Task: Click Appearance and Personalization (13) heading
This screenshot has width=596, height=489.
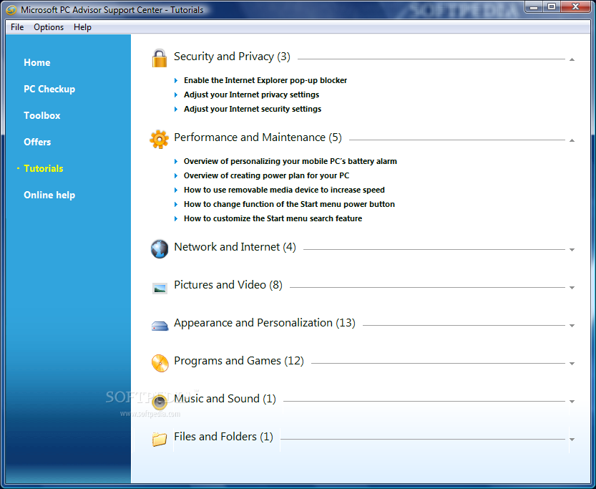Action: coord(265,323)
